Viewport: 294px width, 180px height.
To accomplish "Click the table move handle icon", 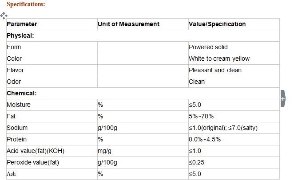I will pos(4,16).
